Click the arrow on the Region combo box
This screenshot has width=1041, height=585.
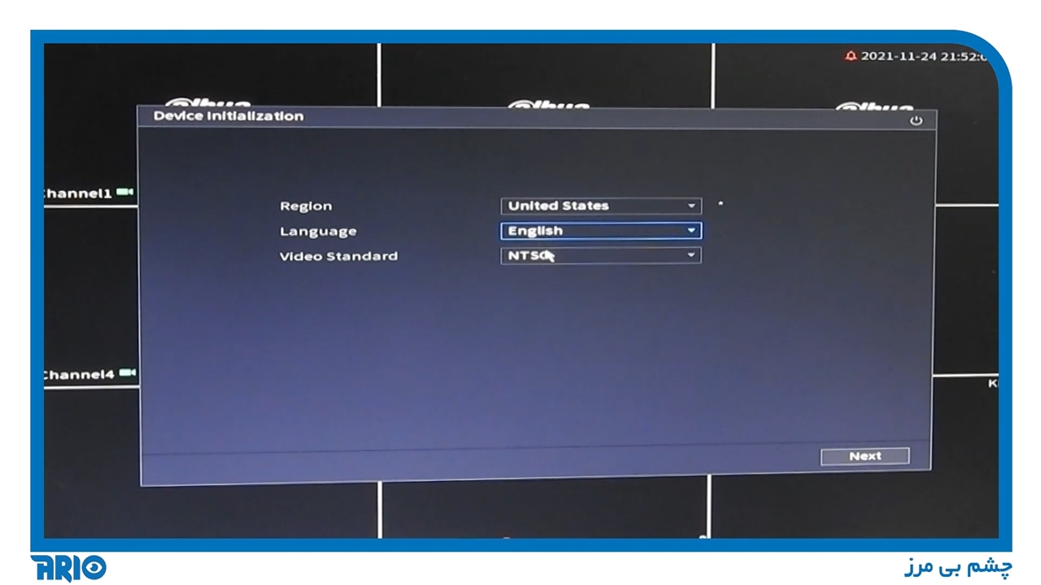[691, 206]
